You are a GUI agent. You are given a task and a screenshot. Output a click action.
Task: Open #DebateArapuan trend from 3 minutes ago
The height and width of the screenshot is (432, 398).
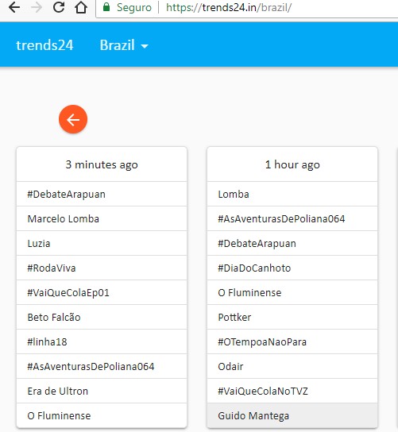(102, 194)
